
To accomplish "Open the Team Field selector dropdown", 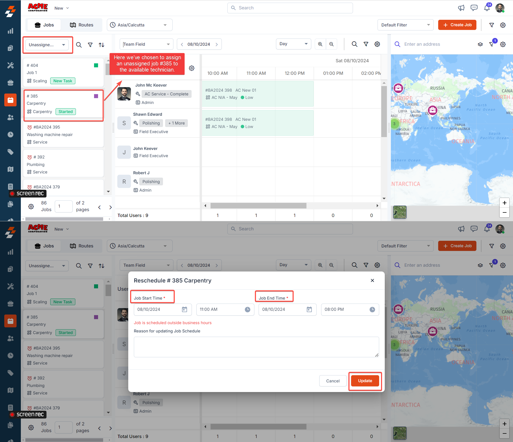I will (x=146, y=44).
